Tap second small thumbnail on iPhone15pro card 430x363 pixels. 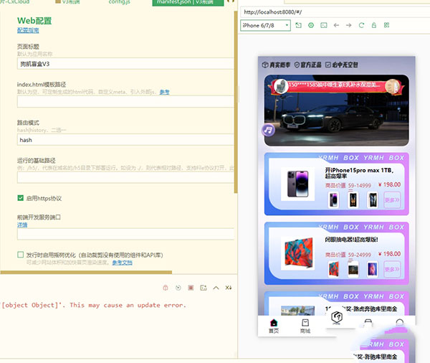tap(353, 199)
